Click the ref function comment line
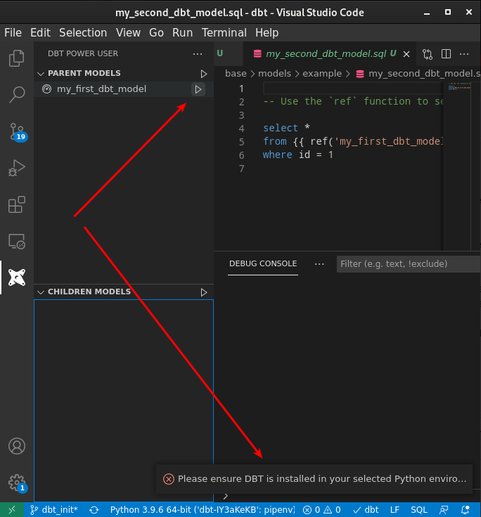Screen dimensions: 481x517 tap(352, 101)
